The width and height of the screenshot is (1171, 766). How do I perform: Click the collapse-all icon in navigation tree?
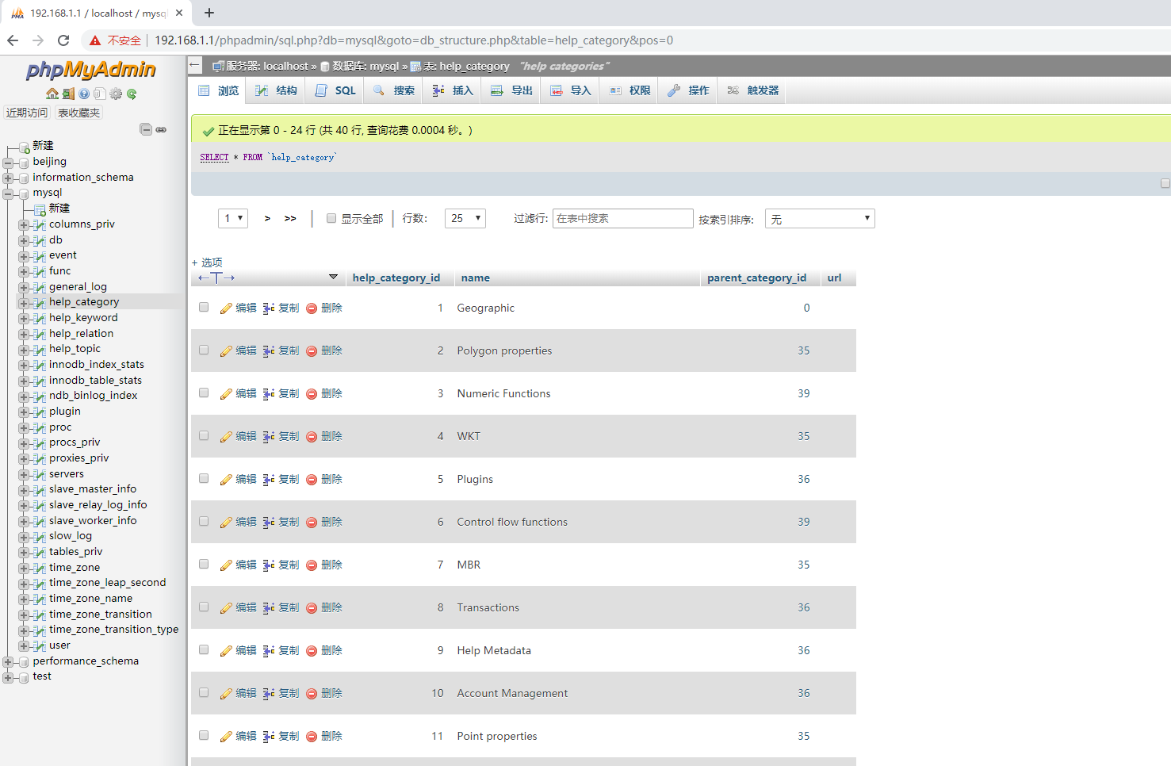point(146,129)
